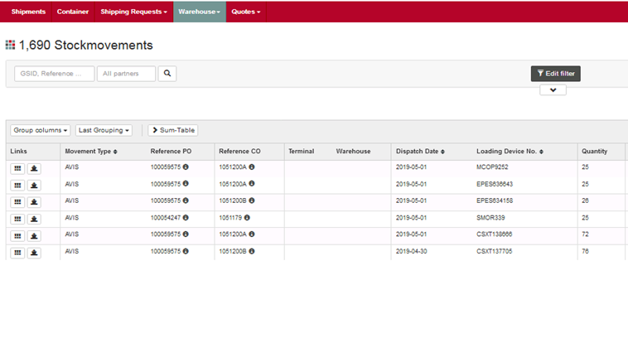Click info icon next to CO in EPES636643 row
The image size is (628, 343).
tap(252, 184)
